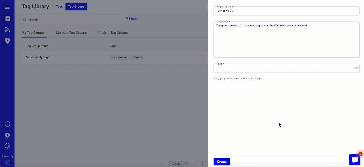
Task: Select the My Tag Groups tab
Action: pyautogui.click(x=33, y=33)
